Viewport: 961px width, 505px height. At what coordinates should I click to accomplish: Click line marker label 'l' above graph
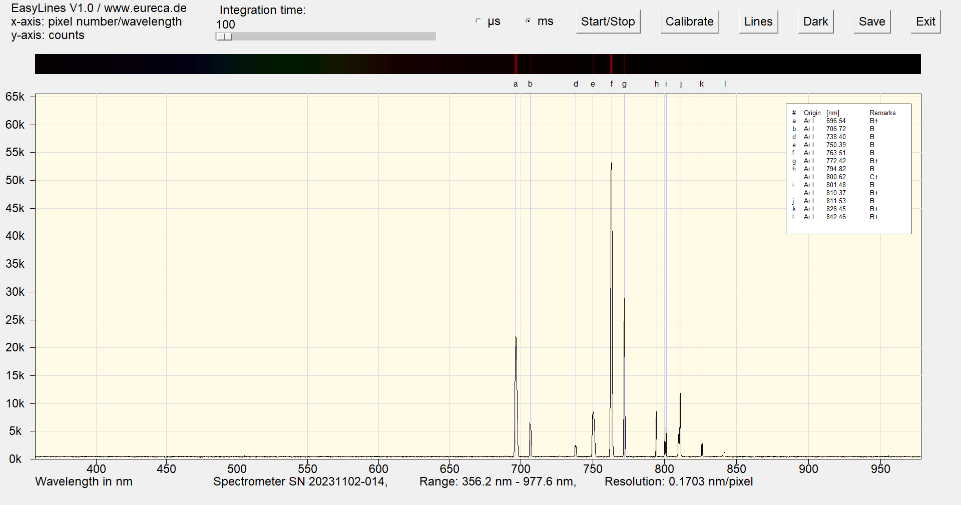(725, 84)
